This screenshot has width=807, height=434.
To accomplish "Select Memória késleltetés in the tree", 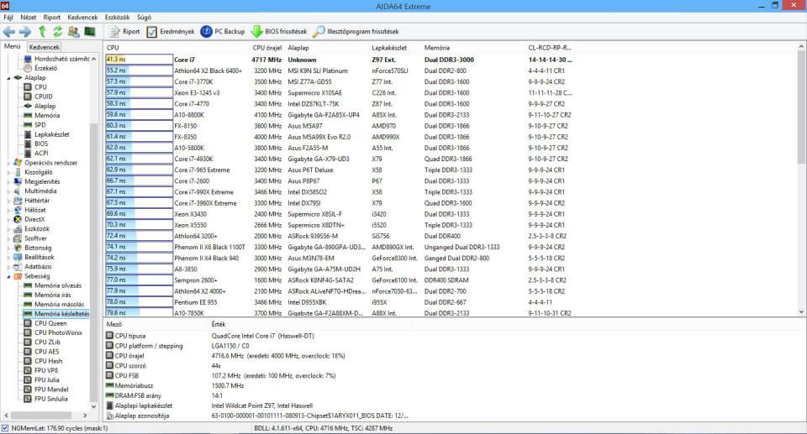I will click(x=61, y=314).
